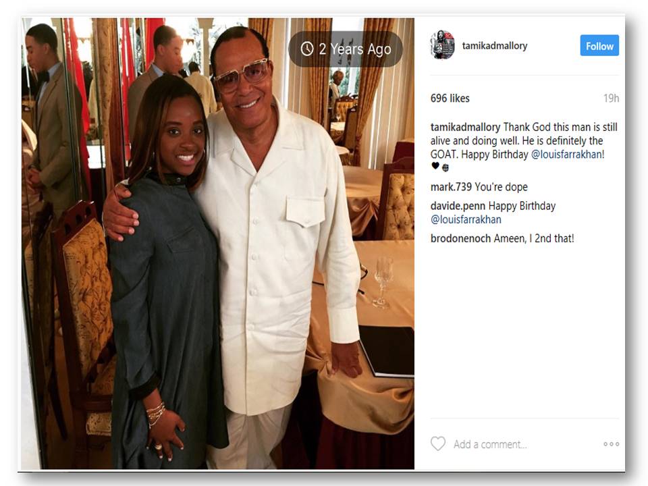This screenshot has height=486, width=648.
Task: Open @louisfarrakhan mention in caption
Action: pyautogui.click(x=566, y=155)
